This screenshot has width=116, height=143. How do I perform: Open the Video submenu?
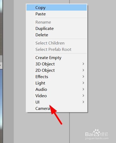[x=57, y=96]
